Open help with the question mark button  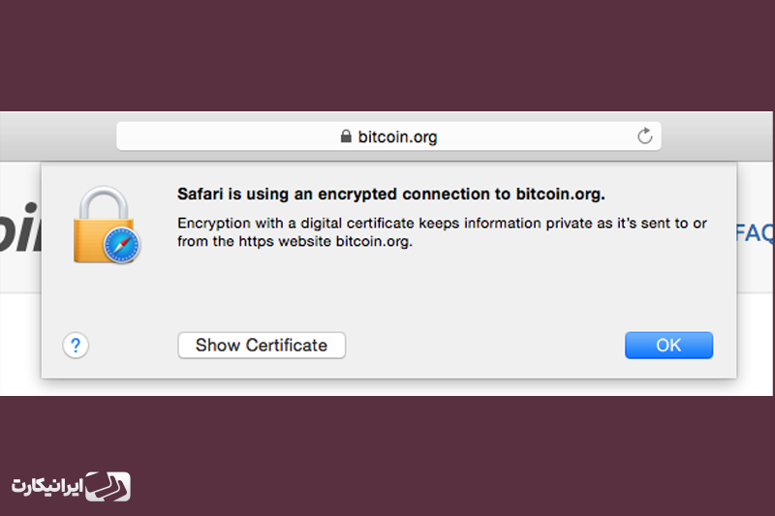(x=76, y=346)
